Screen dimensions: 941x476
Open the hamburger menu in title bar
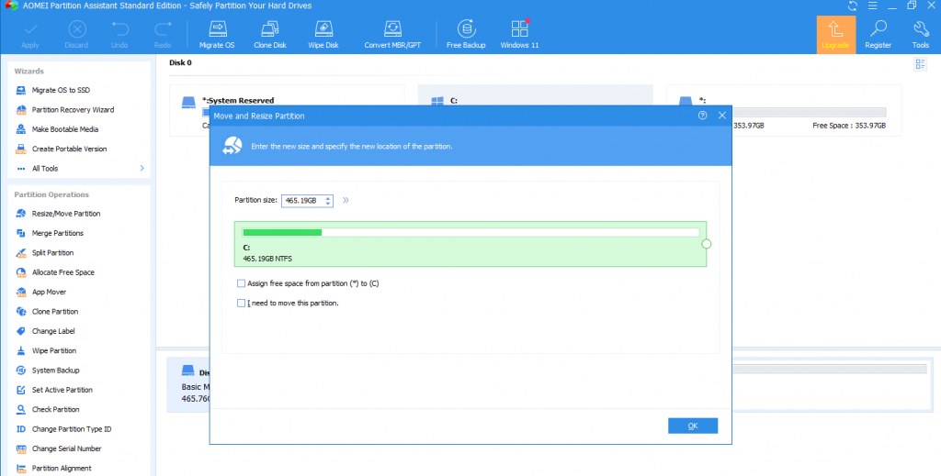click(873, 6)
